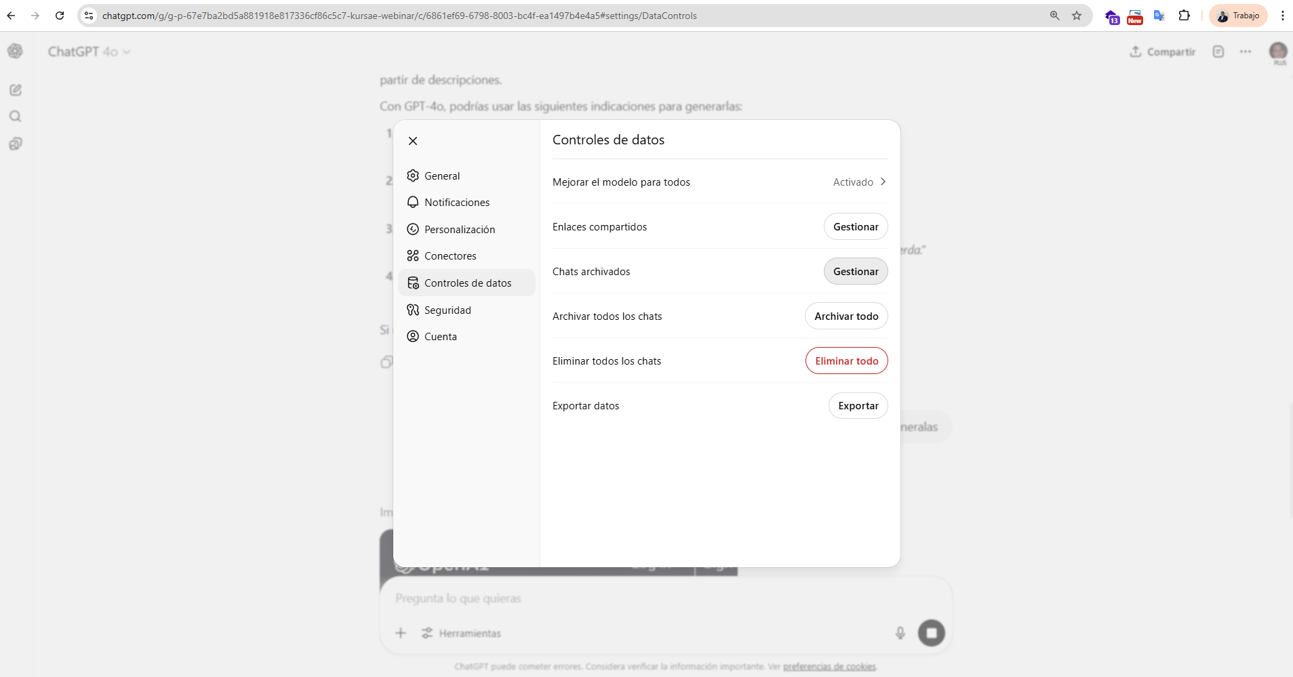Bookmark page with the star icon
This screenshot has height=677, width=1293.
tap(1077, 16)
